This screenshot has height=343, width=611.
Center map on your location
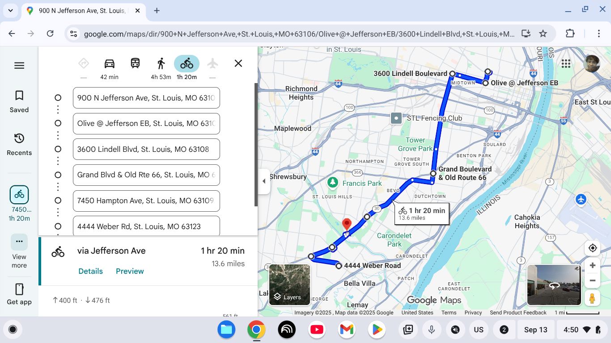(593, 248)
